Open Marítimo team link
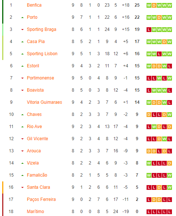The image size is (176, 216). 35,212
